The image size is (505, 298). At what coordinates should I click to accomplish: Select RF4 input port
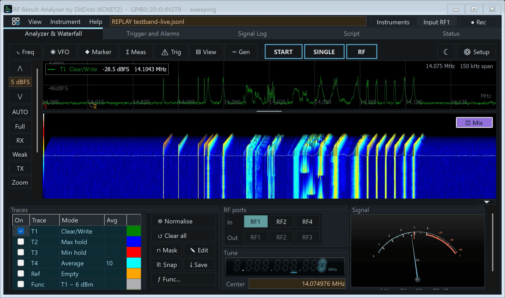click(307, 222)
